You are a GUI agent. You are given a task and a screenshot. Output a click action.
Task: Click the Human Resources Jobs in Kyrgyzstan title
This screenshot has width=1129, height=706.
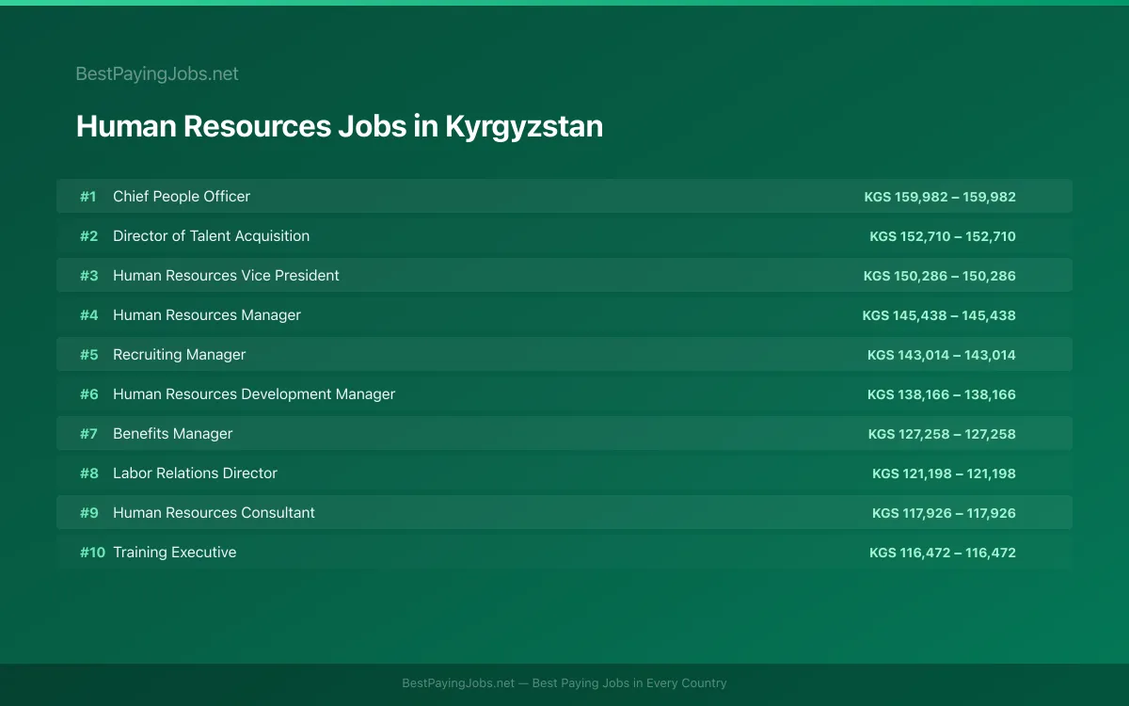pos(339,126)
